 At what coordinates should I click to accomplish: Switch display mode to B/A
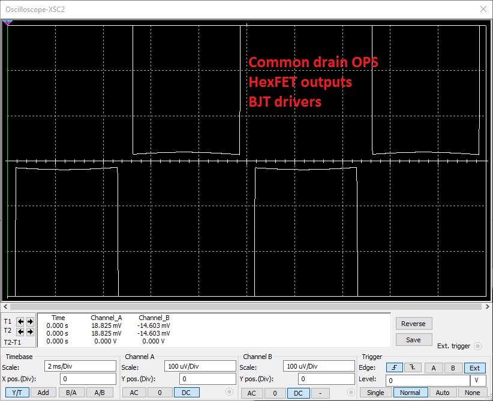click(71, 393)
